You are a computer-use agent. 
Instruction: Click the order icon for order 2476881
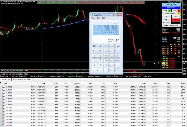(x=4, y=87)
